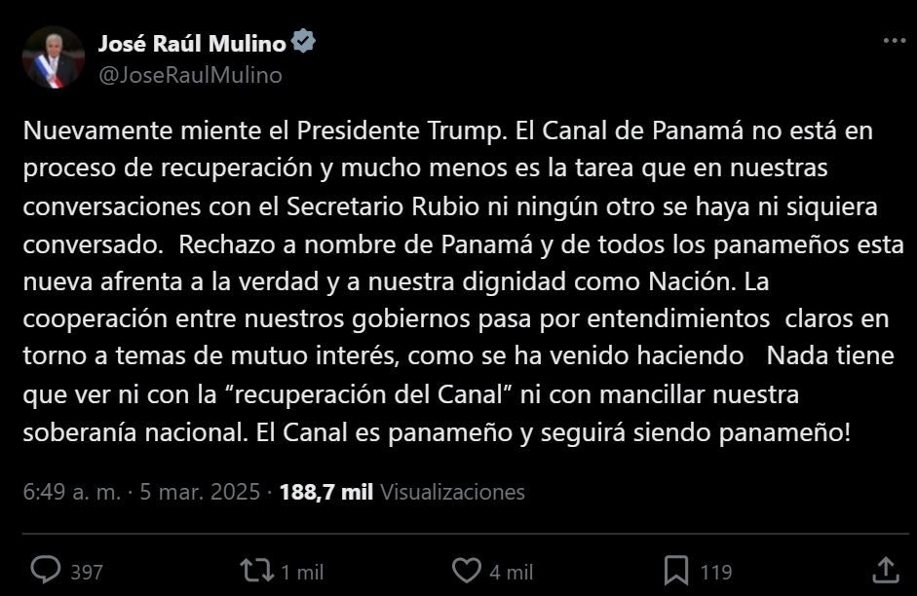Click the Visualizaciones label
The image size is (917, 596).
pos(452,492)
